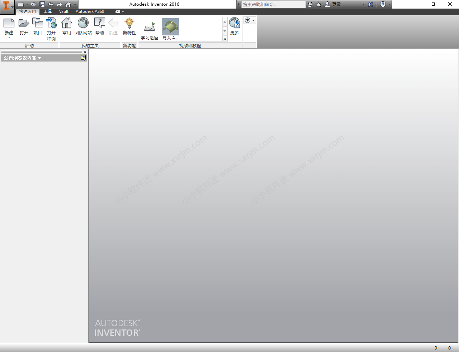Click 登录 sign-in button

[x=333, y=4]
